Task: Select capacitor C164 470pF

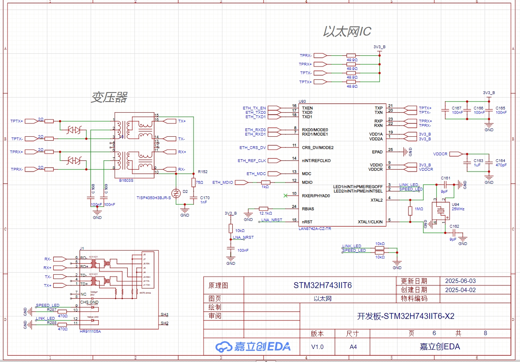Action: [x=489, y=162]
